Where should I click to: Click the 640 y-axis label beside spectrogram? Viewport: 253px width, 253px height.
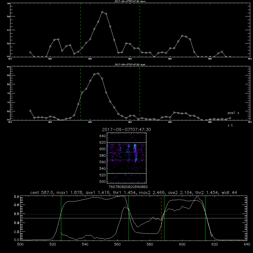coord(103,136)
